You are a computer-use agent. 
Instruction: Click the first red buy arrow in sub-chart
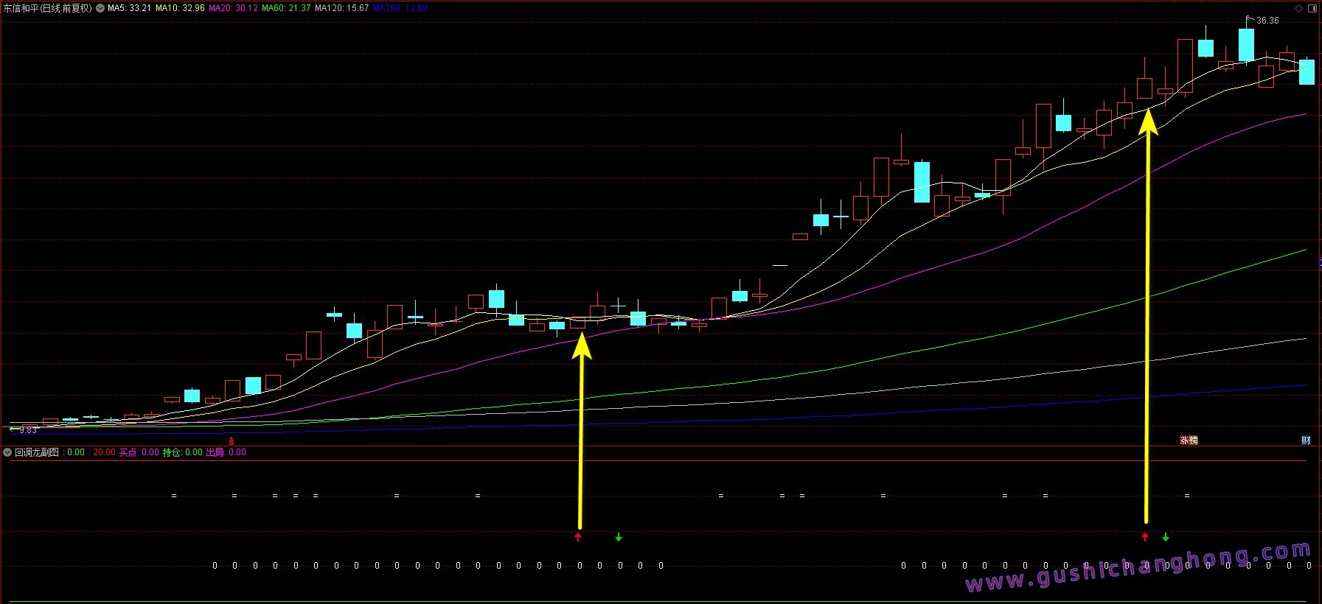(x=578, y=537)
